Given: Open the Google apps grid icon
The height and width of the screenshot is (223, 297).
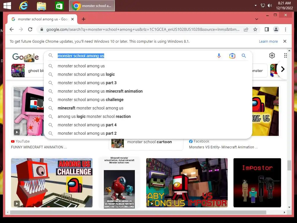Looking at the screenshot, I should tap(285, 55).
